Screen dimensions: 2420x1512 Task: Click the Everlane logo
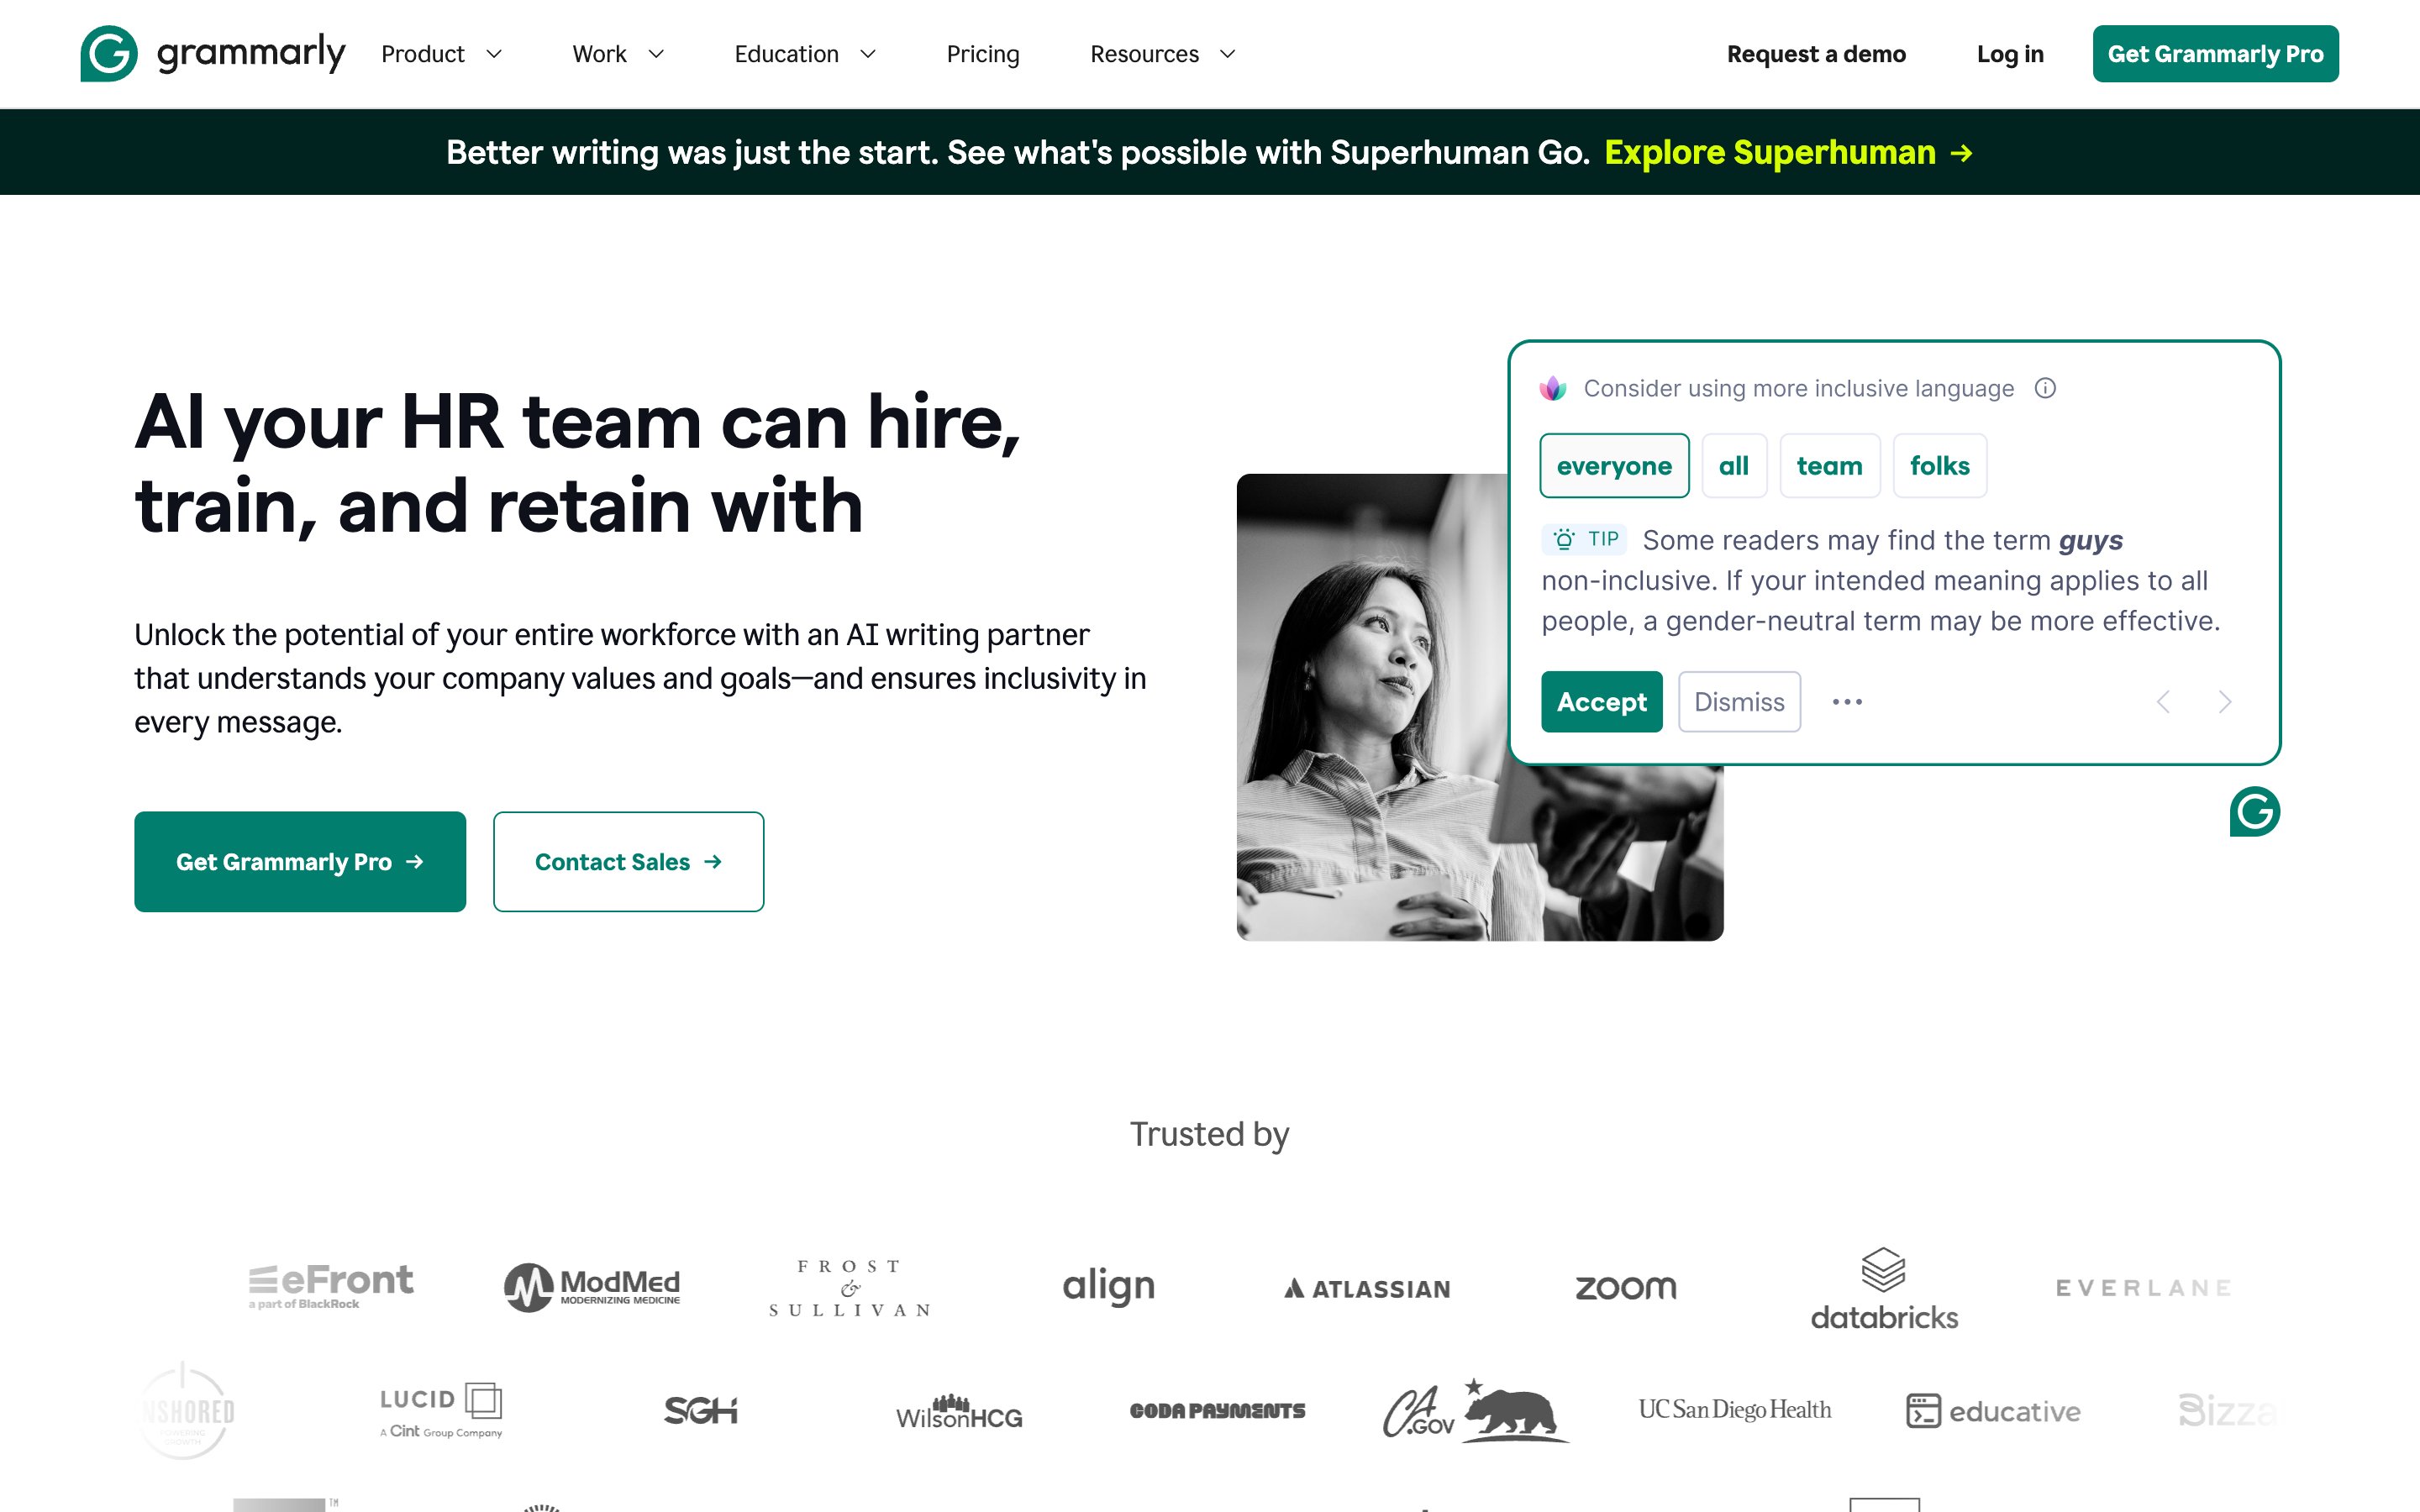pos(2143,1288)
